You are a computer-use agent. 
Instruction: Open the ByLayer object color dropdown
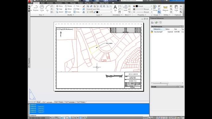point(151,6)
